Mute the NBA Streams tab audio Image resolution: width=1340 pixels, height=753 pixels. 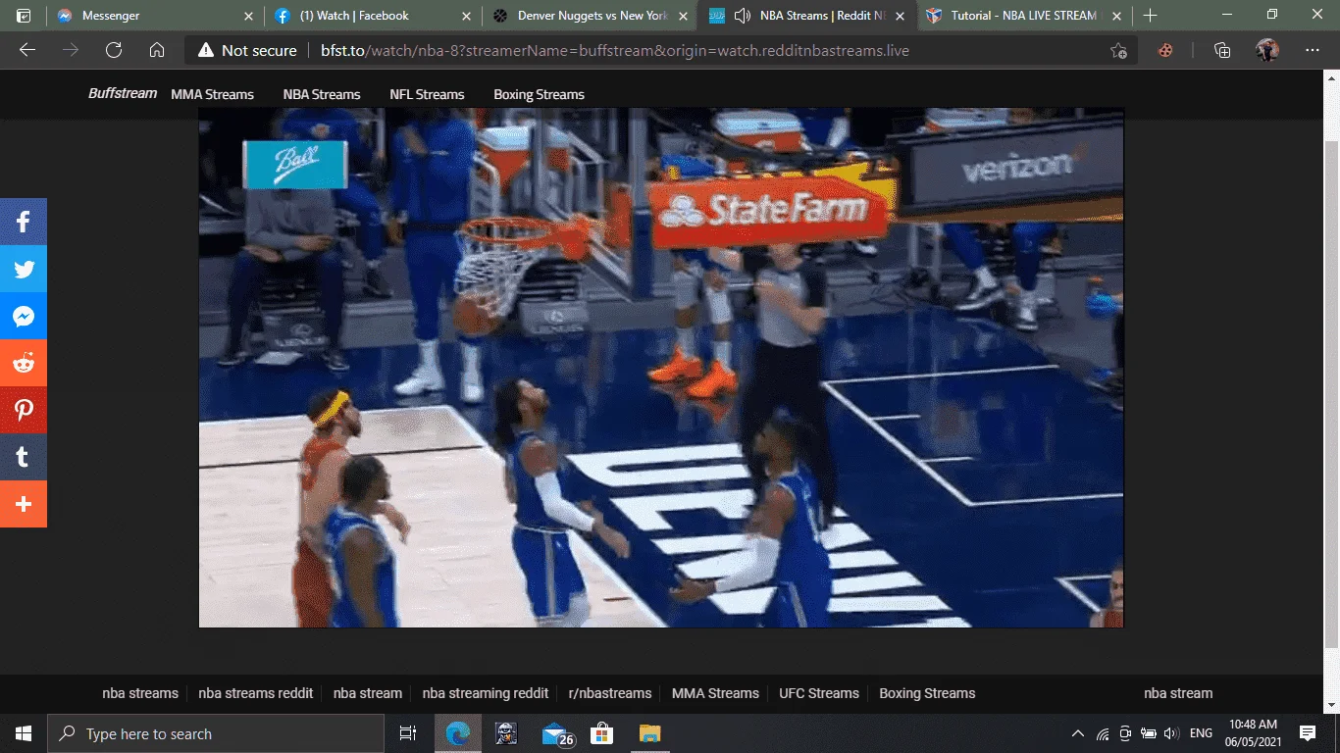[743, 16]
